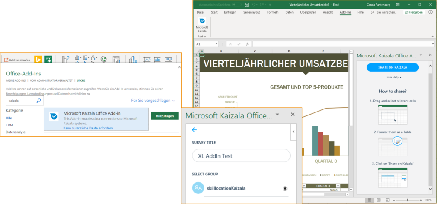Click the fx Insert Function icon
Screen dimensions: 437x204
click(x=247, y=44)
